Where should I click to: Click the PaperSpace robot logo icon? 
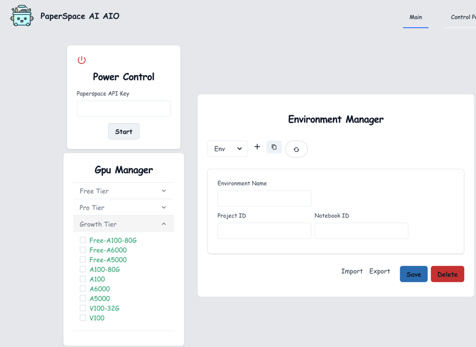click(22, 16)
